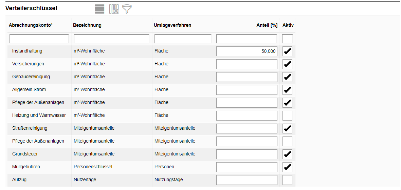
Task: Click the Bezeichnung filter text box
Action: (111, 39)
